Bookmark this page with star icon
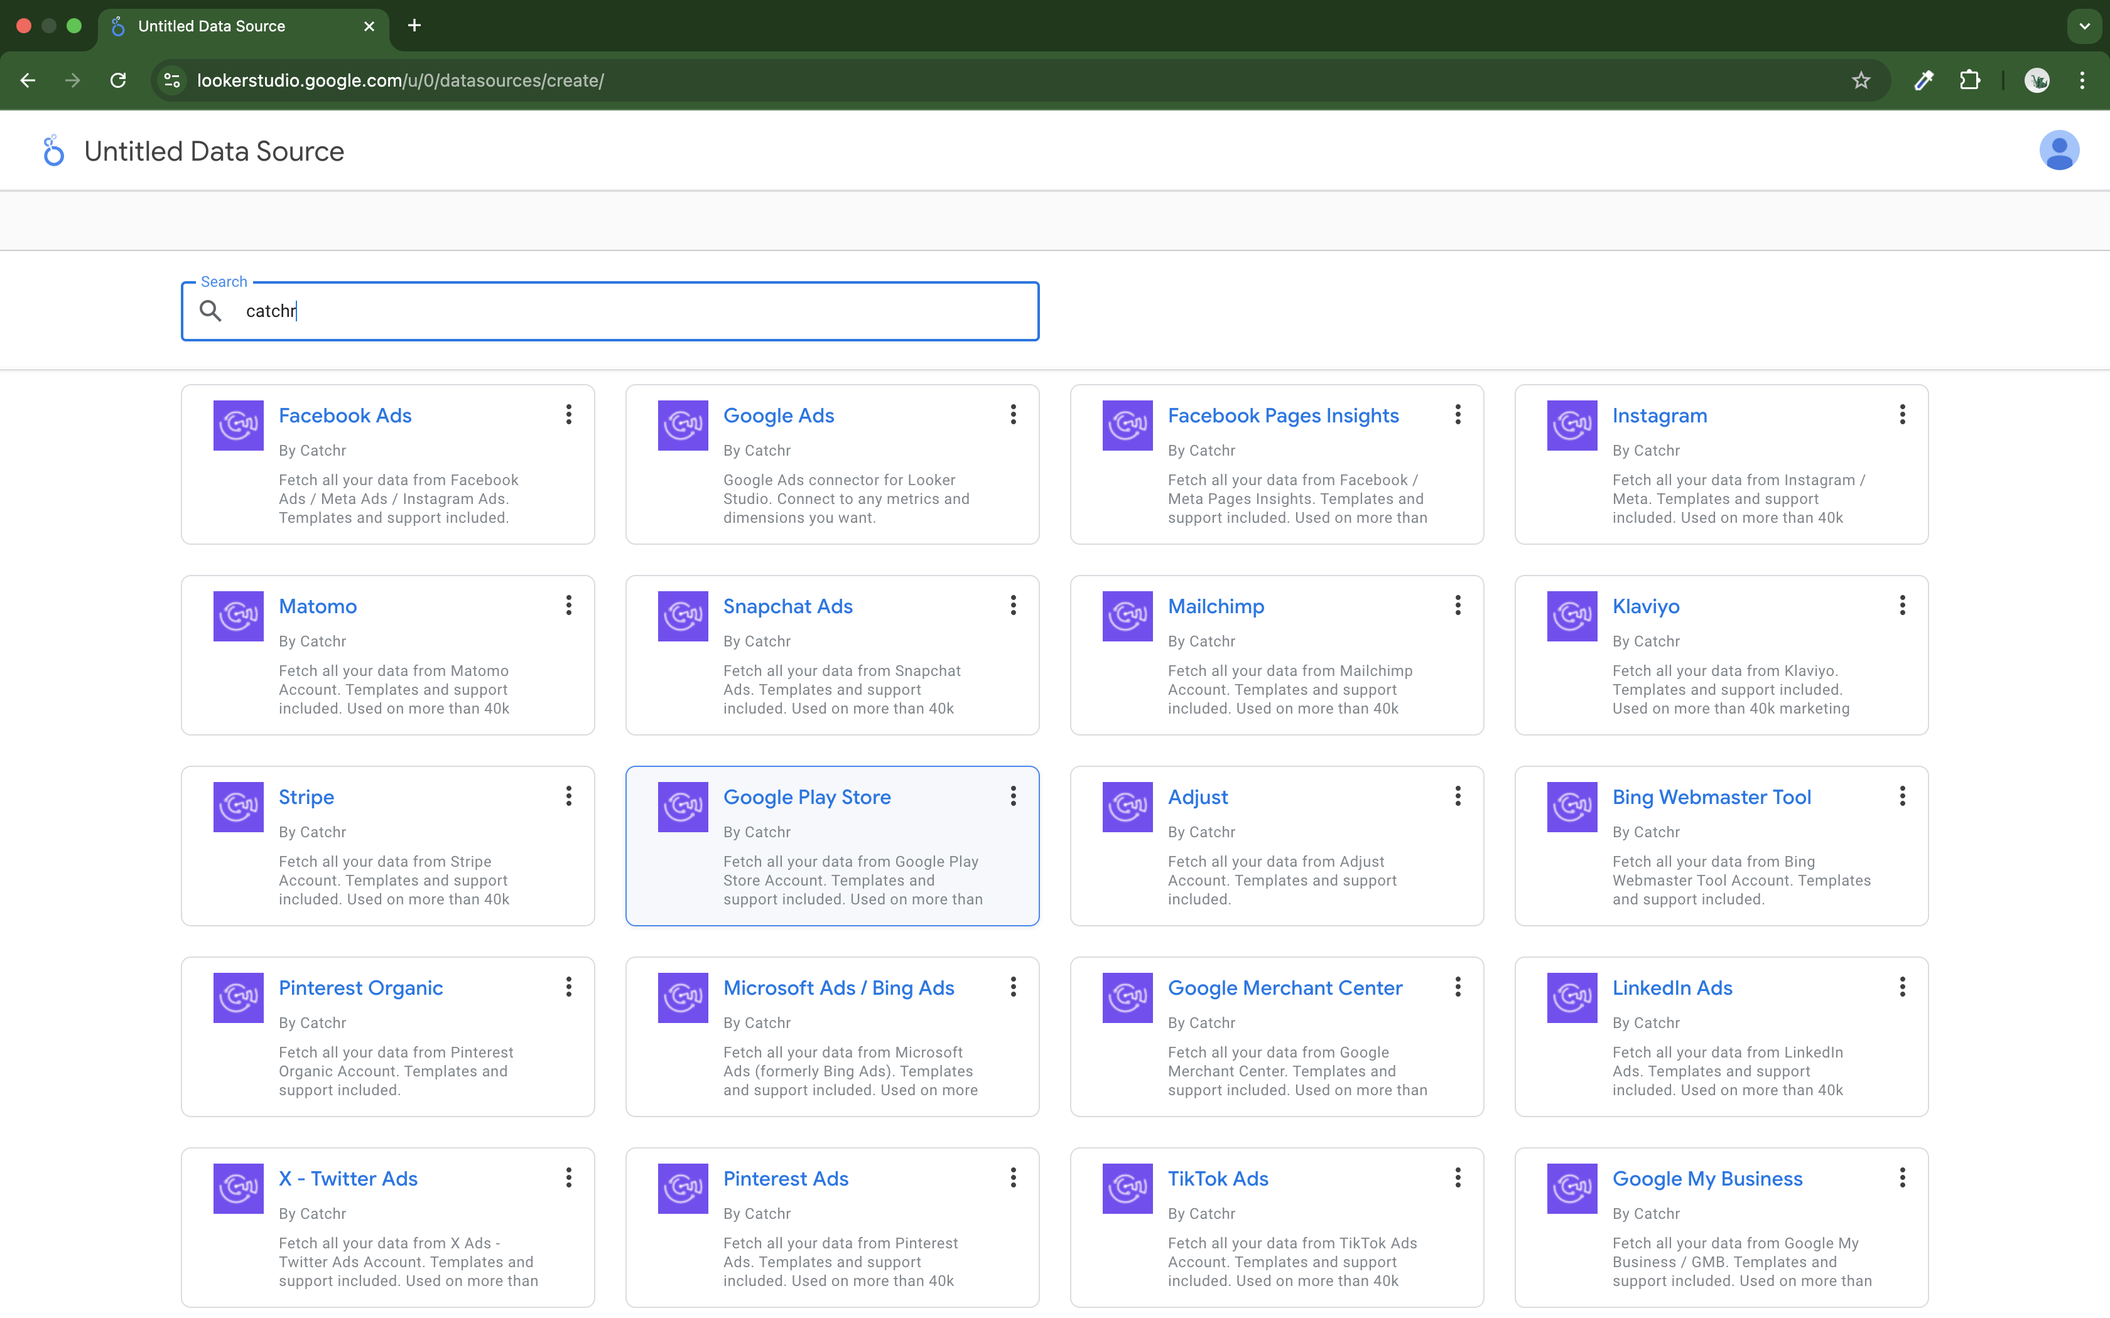Viewport: 2110px width, 1318px height. click(1861, 80)
